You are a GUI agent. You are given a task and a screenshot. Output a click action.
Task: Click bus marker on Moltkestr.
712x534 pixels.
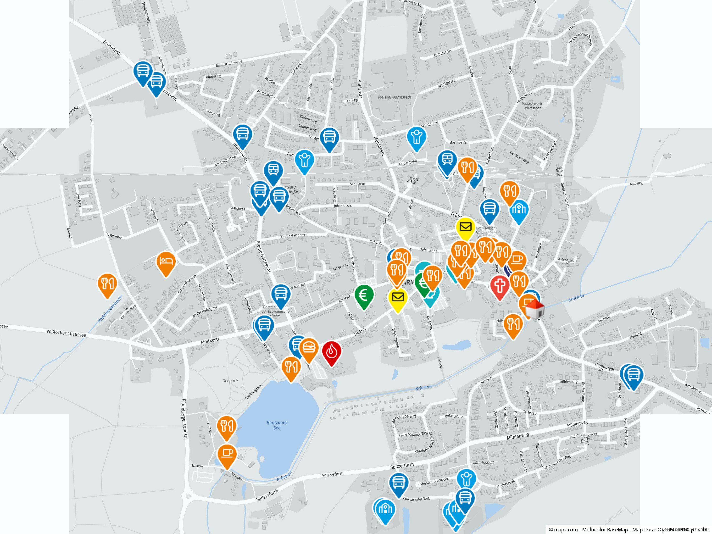pyautogui.click(x=264, y=328)
